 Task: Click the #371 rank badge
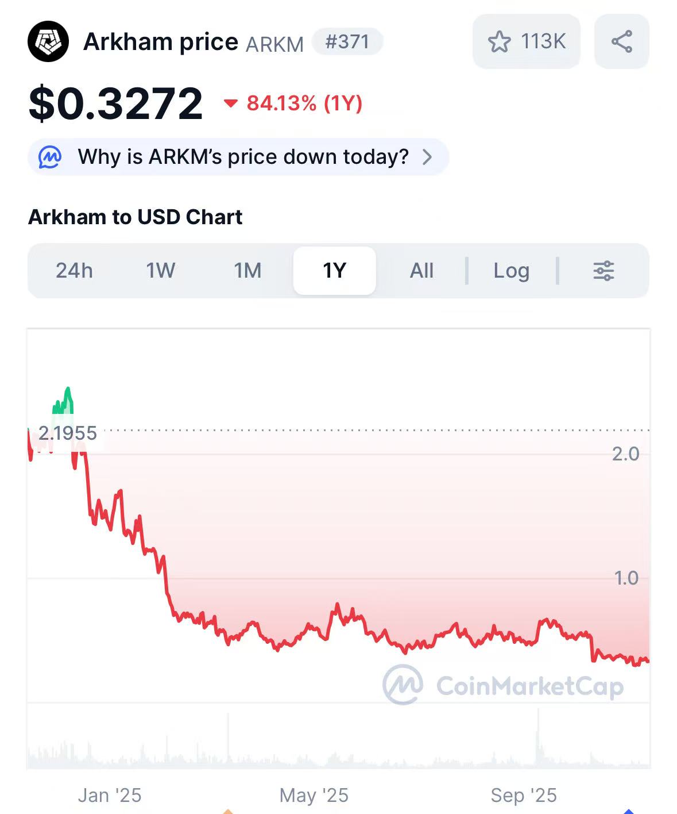point(347,42)
